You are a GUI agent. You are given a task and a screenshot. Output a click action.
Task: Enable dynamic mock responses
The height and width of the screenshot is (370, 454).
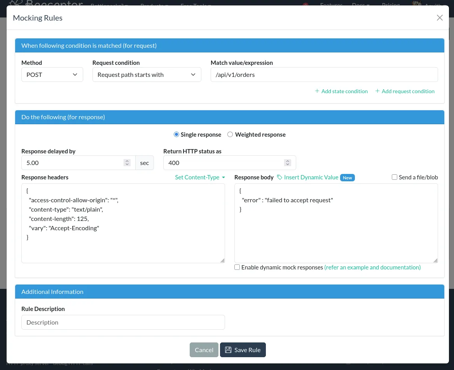(x=237, y=267)
